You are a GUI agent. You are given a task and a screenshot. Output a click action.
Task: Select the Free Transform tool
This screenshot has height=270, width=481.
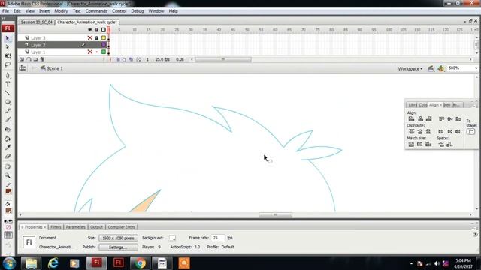[x=8, y=57]
